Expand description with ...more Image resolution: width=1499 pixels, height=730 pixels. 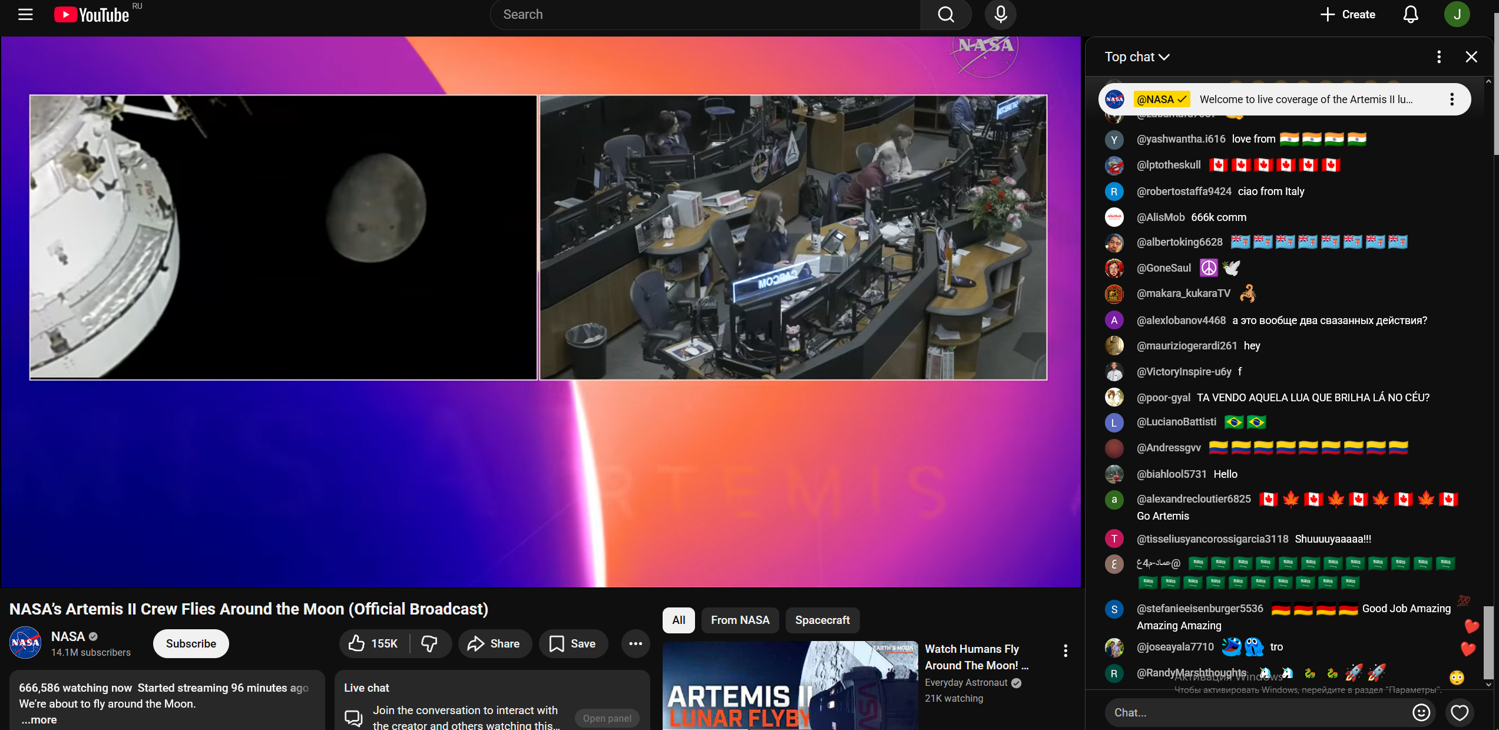click(x=39, y=719)
